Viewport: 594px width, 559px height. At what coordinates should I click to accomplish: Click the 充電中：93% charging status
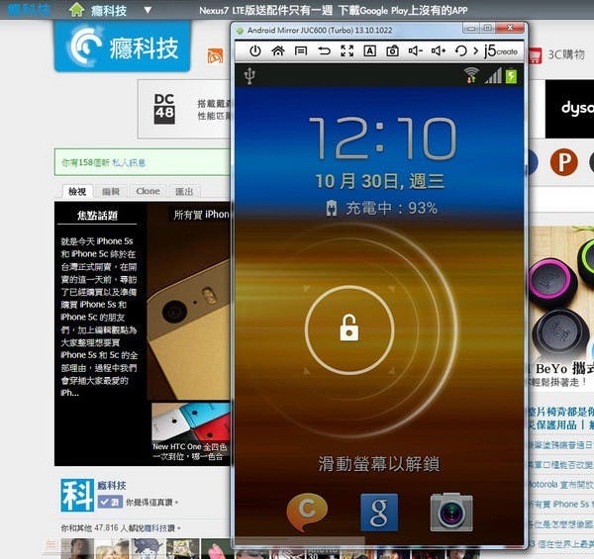(x=382, y=208)
